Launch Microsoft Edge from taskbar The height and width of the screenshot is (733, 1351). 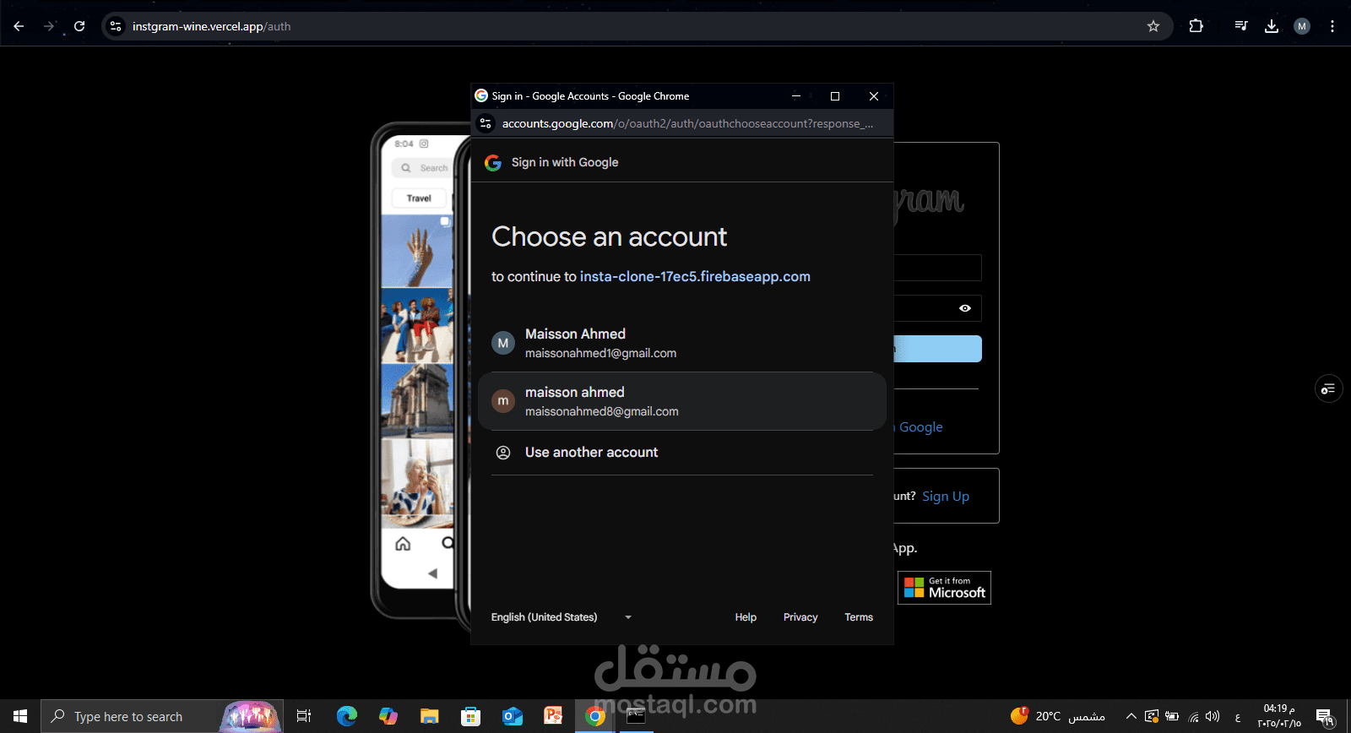[x=347, y=716]
